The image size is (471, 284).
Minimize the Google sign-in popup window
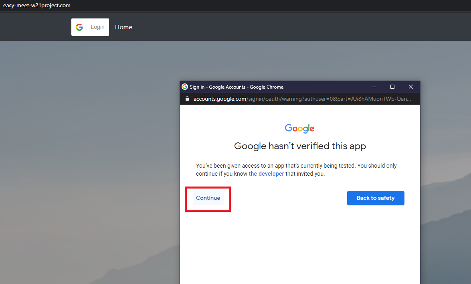(x=374, y=87)
